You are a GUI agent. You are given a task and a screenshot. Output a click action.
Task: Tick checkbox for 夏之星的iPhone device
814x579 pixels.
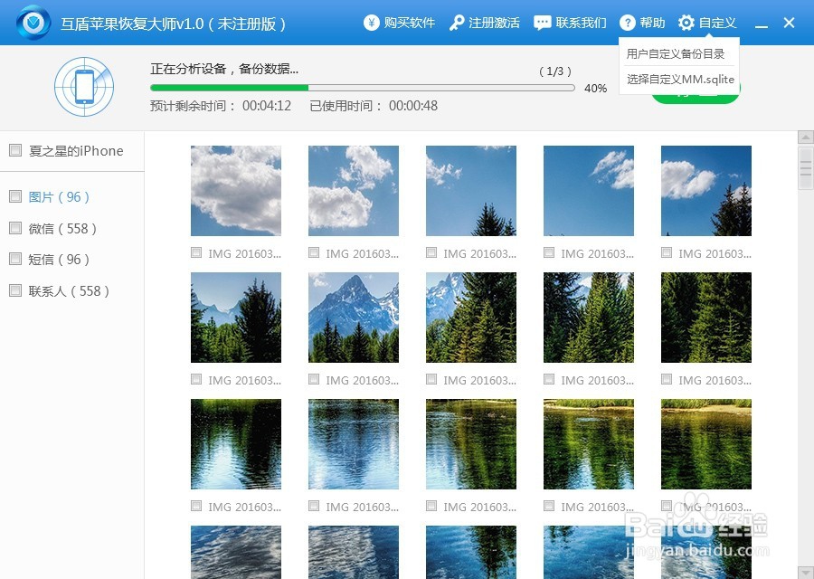pos(15,150)
